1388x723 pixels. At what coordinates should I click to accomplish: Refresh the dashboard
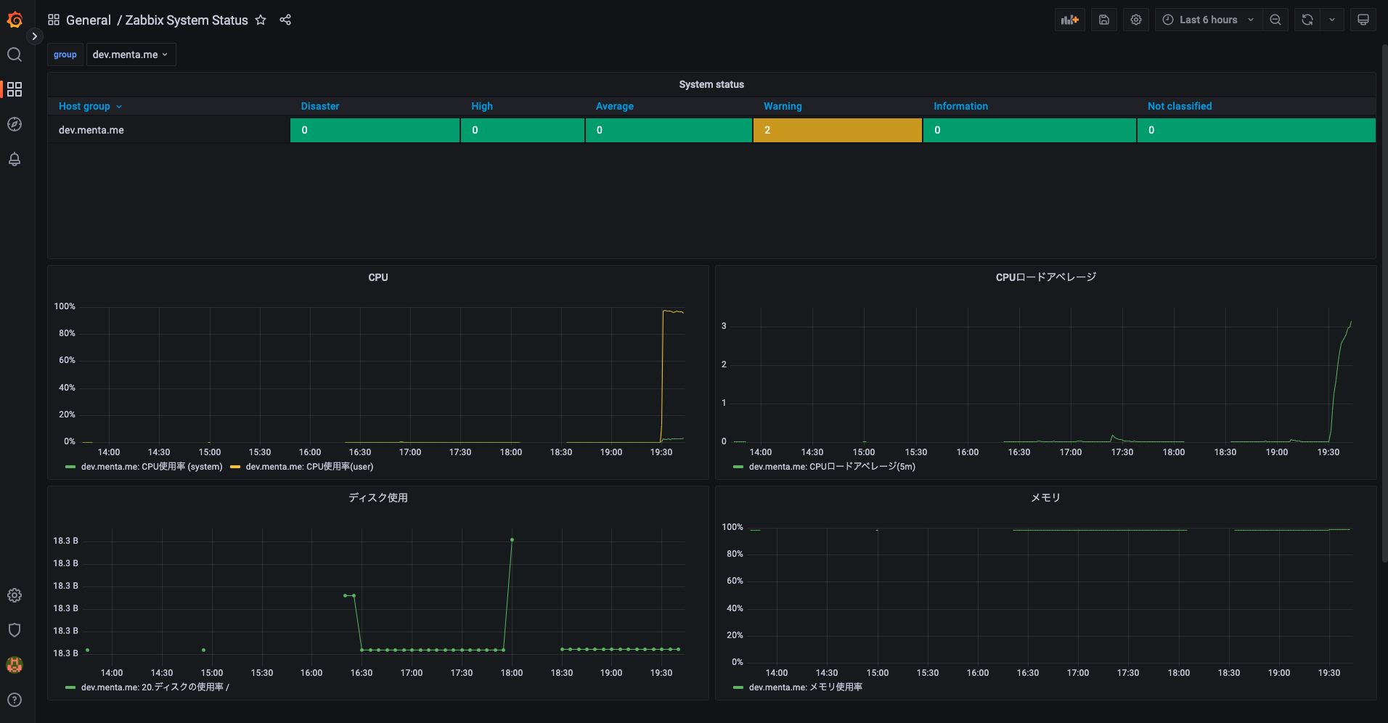[x=1307, y=20]
